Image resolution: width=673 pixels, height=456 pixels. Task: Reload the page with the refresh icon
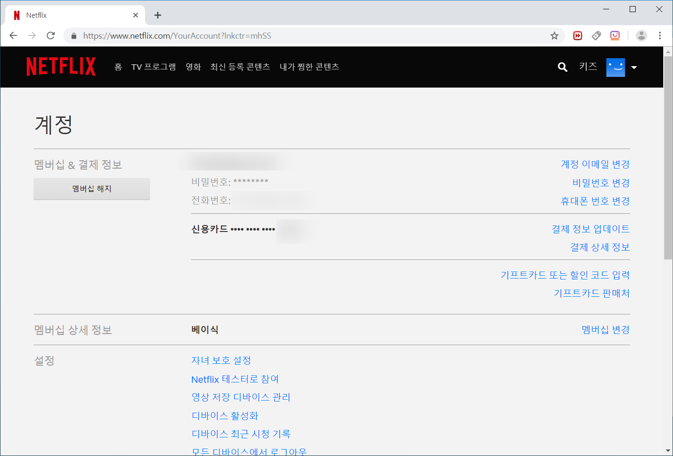[51, 35]
